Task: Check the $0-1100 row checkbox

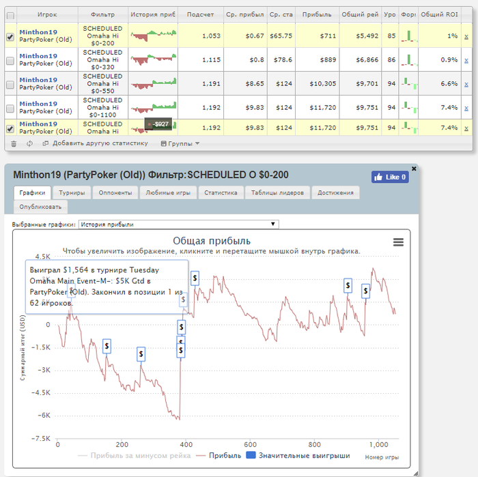Action: [x=10, y=108]
